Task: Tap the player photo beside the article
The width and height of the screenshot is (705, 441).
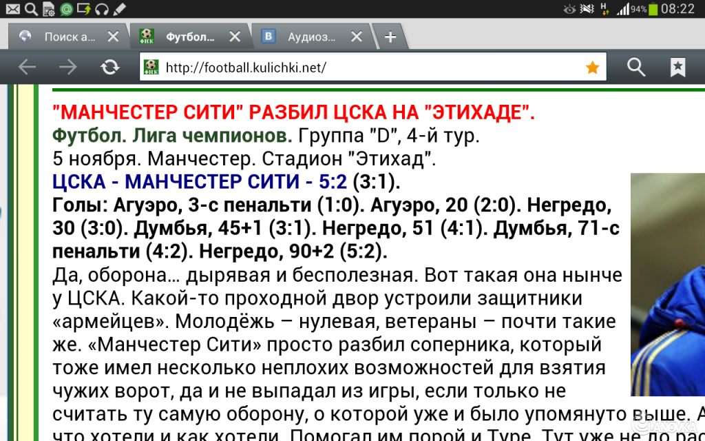Action: (x=667, y=283)
